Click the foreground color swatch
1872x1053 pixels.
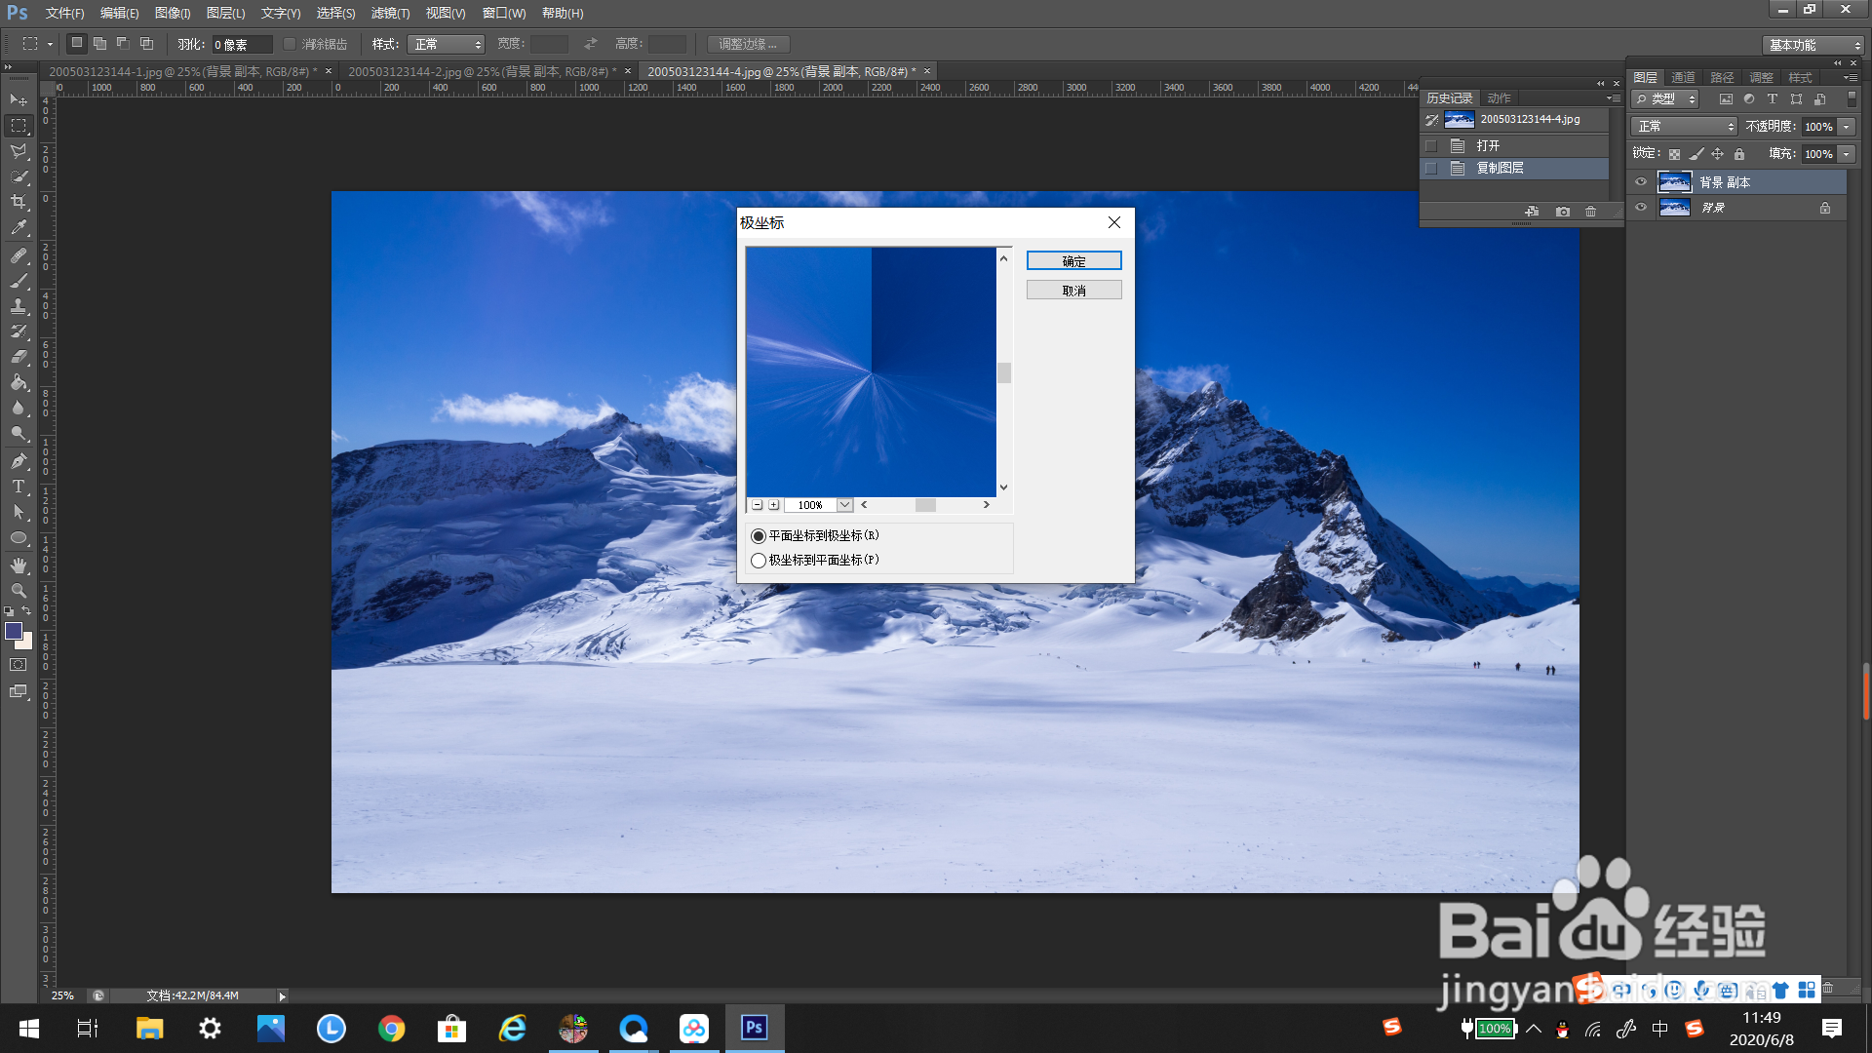(x=14, y=632)
